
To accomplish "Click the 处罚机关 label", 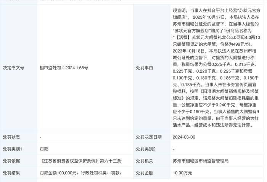I will (145, 161).
